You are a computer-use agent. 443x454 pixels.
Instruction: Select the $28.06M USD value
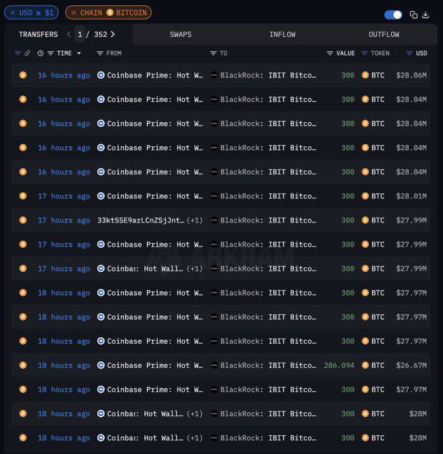(x=411, y=75)
